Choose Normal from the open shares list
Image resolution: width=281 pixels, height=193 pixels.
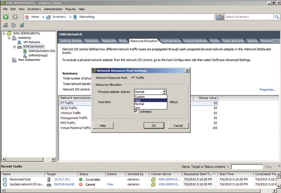click(151, 104)
